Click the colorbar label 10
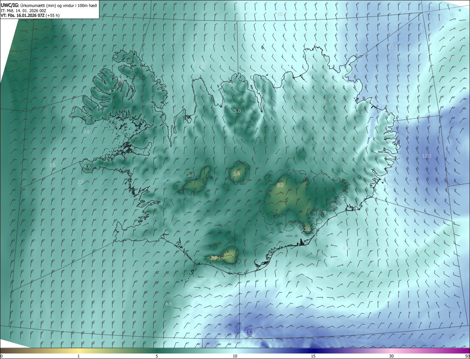This screenshot has width=470, height=359. click(235, 356)
